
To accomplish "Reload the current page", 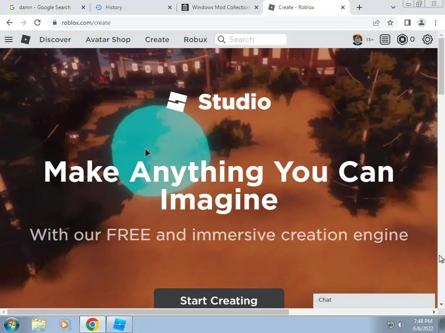I will [x=37, y=23].
